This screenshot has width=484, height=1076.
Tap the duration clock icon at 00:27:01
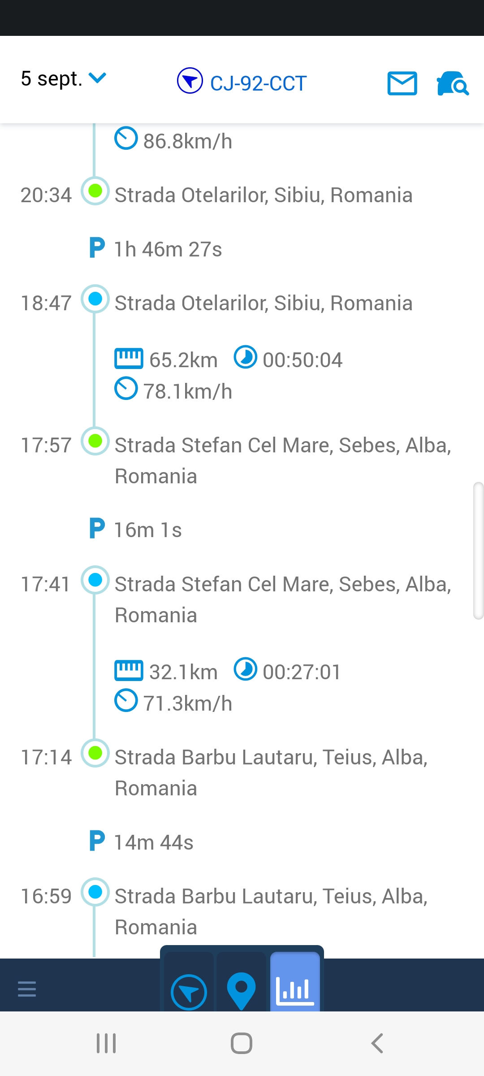(246, 669)
